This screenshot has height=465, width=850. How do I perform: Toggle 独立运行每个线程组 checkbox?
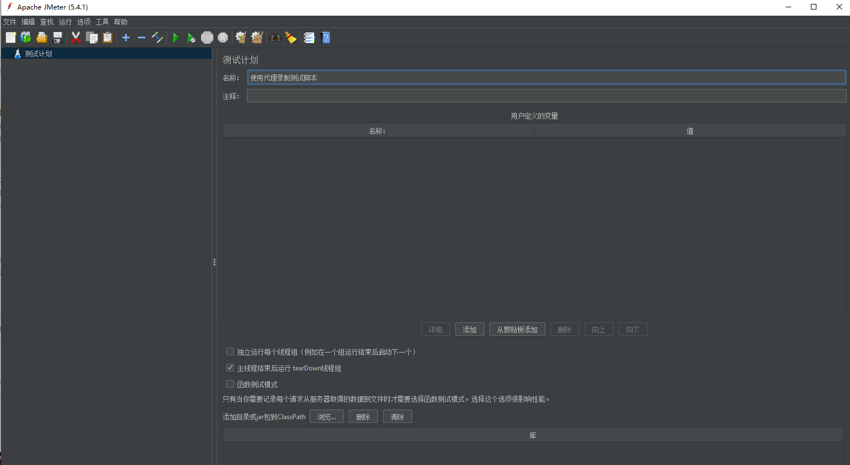click(x=230, y=351)
